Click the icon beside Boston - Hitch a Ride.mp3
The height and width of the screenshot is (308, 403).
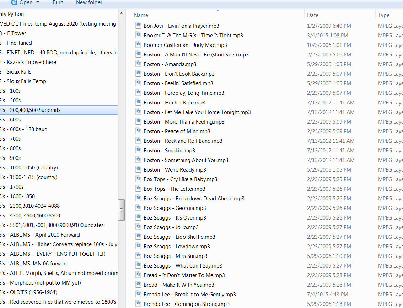click(x=138, y=102)
